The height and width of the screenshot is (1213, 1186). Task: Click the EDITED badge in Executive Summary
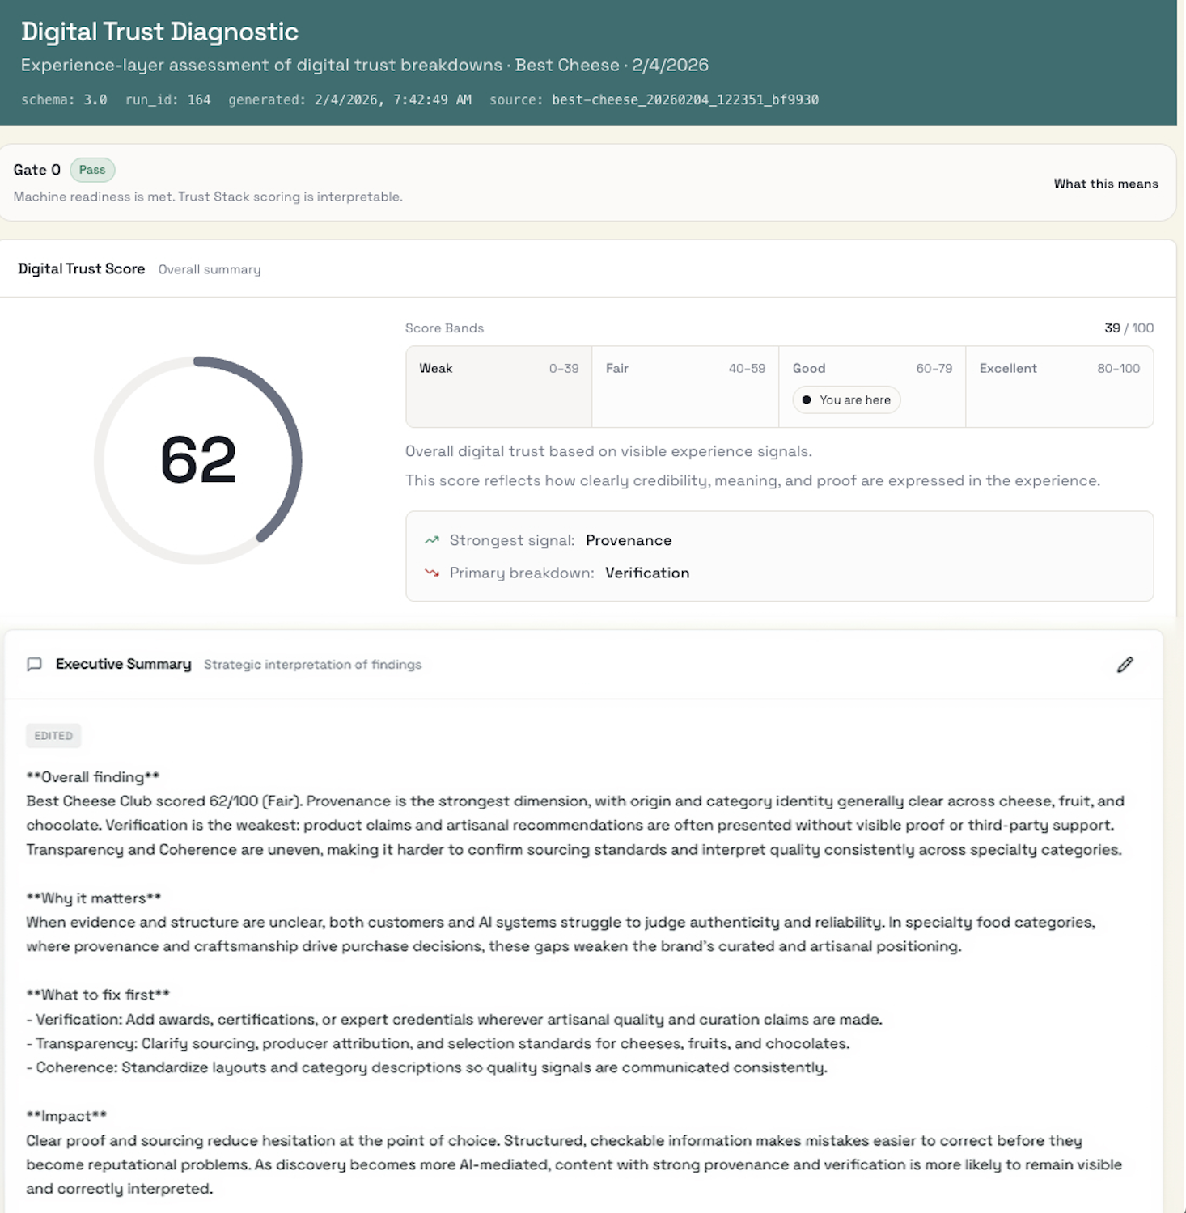[x=53, y=736]
